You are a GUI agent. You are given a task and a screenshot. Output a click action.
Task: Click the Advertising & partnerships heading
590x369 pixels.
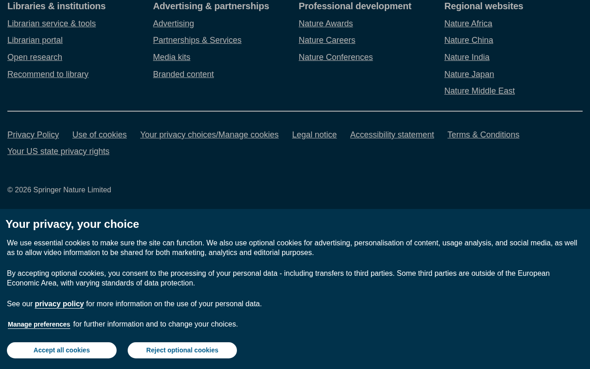click(x=211, y=6)
